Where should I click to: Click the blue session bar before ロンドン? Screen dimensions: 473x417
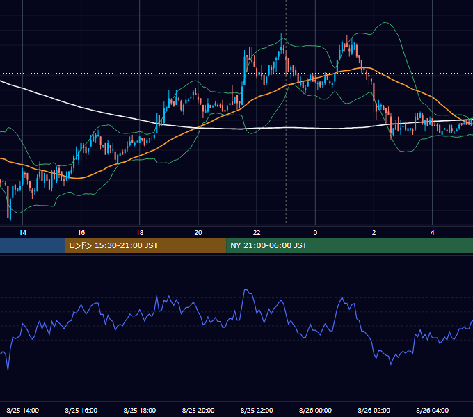tap(33, 245)
